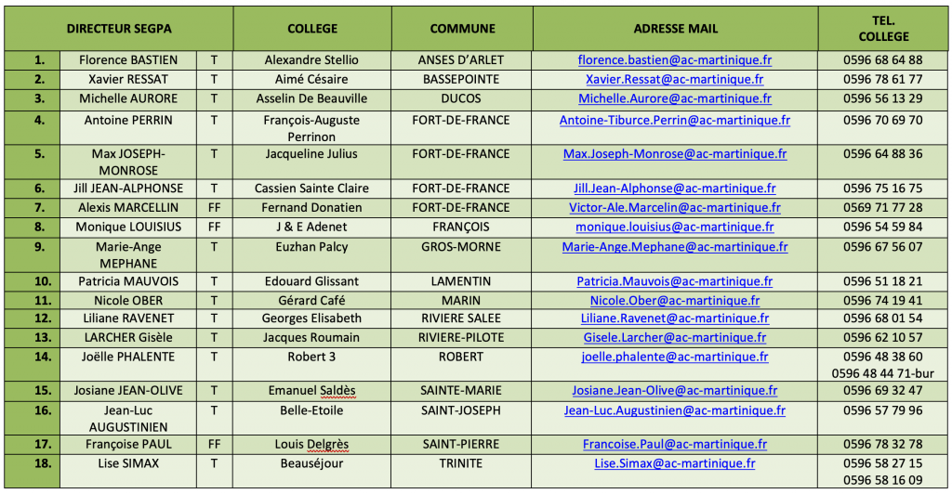952x494 pixels.
Task: Open Victor-Ale.Marcelin mail link
Action: pos(675,208)
